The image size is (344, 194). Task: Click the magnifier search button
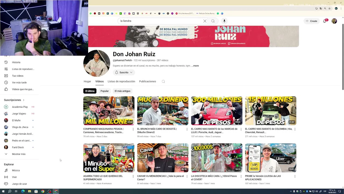[213, 21]
